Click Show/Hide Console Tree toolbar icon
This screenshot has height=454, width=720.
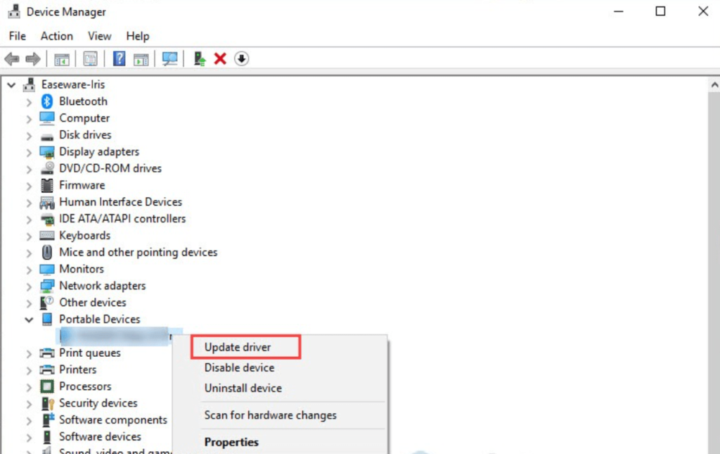click(62, 59)
